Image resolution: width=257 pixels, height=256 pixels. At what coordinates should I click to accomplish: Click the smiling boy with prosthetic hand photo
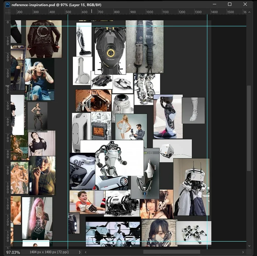(87, 202)
